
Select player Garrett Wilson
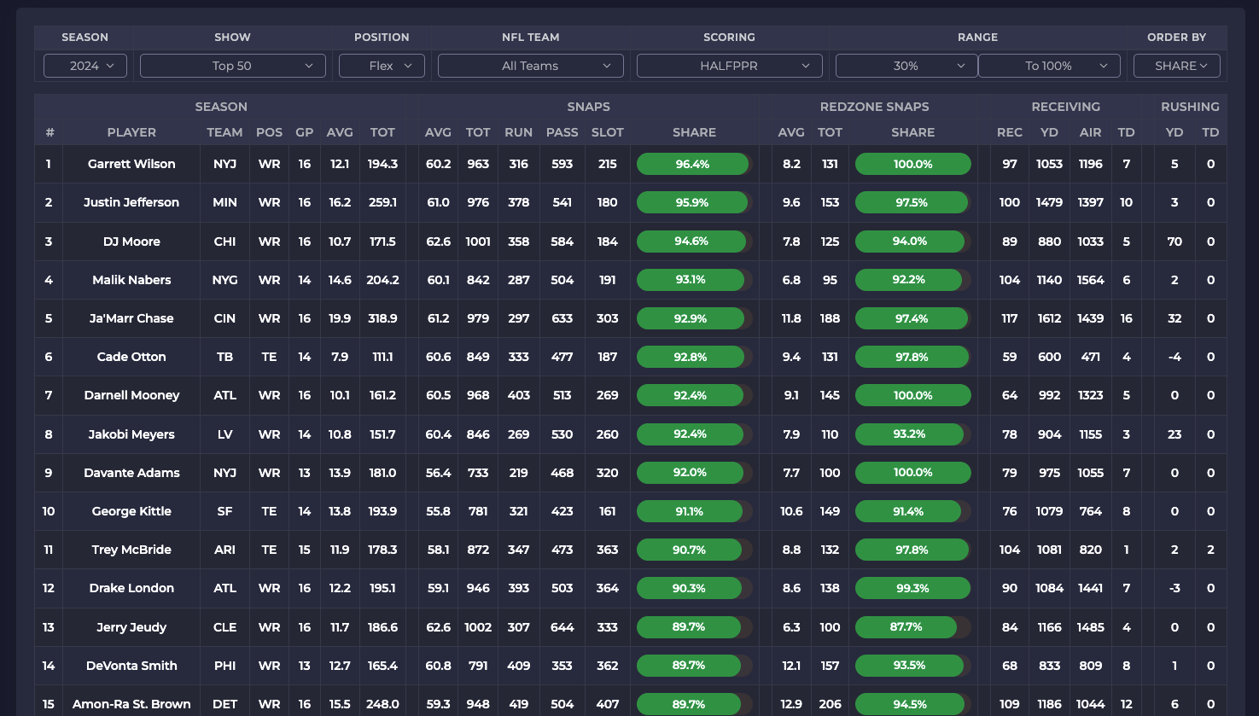point(131,164)
